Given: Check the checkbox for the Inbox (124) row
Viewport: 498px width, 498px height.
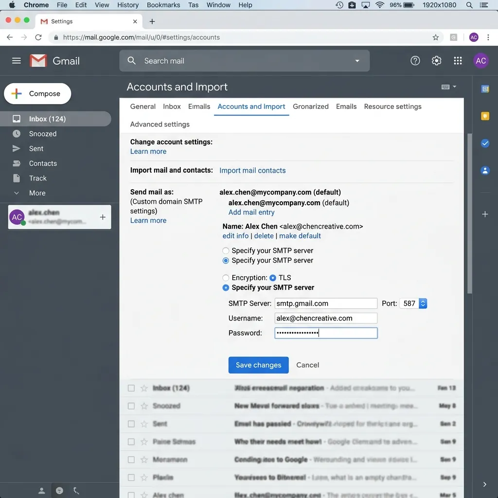Looking at the screenshot, I should click(131, 388).
